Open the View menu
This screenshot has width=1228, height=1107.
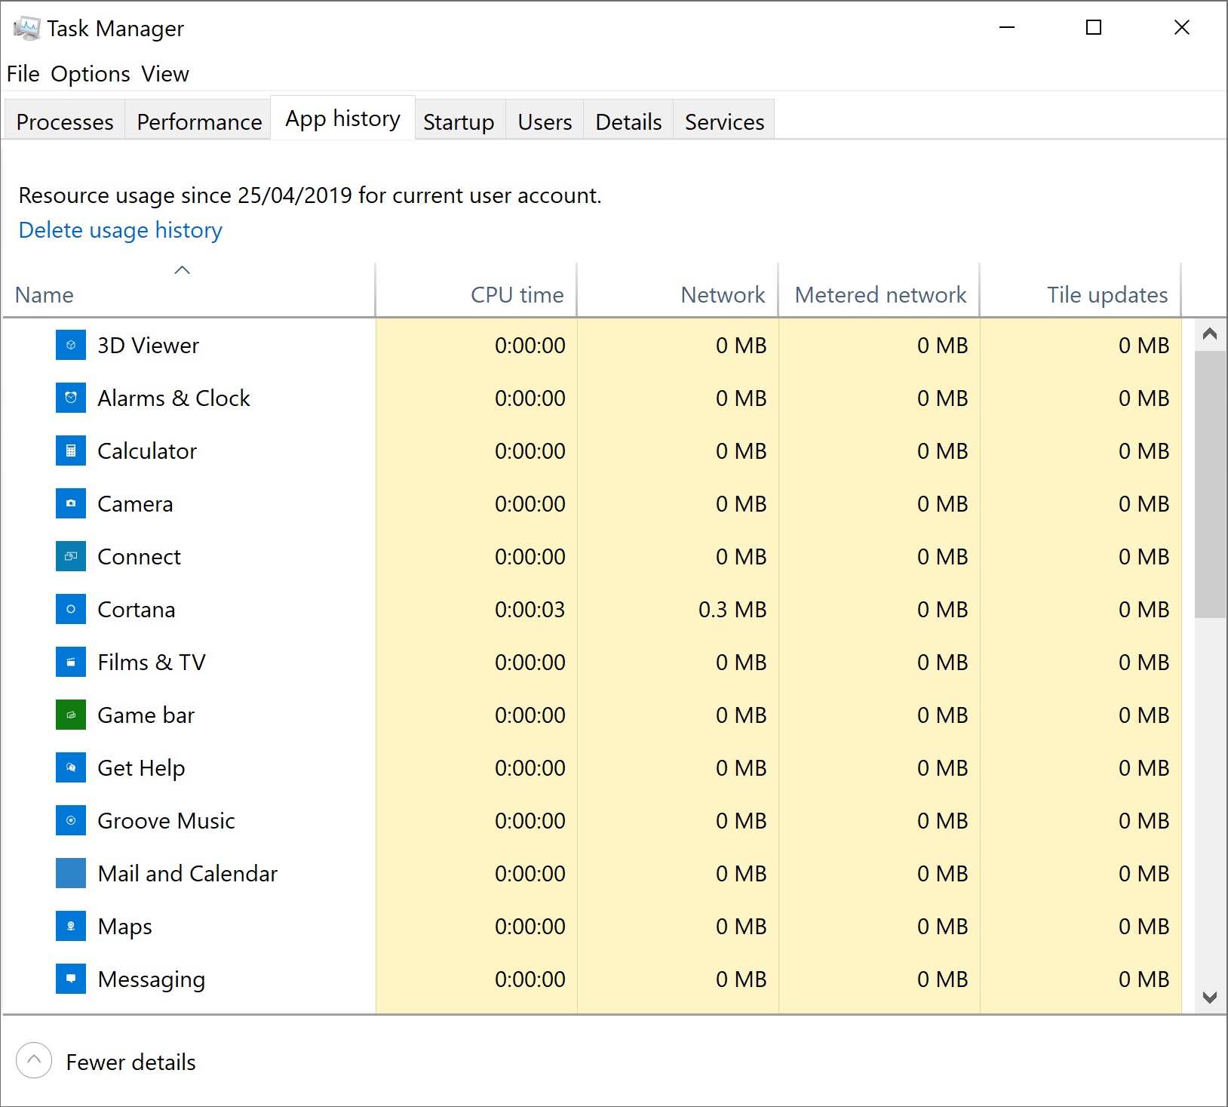(165, 74)
